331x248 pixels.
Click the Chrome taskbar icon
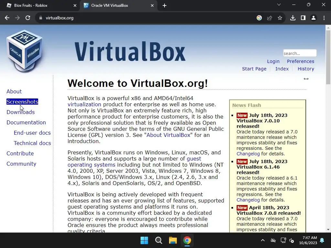click(187, 240)
